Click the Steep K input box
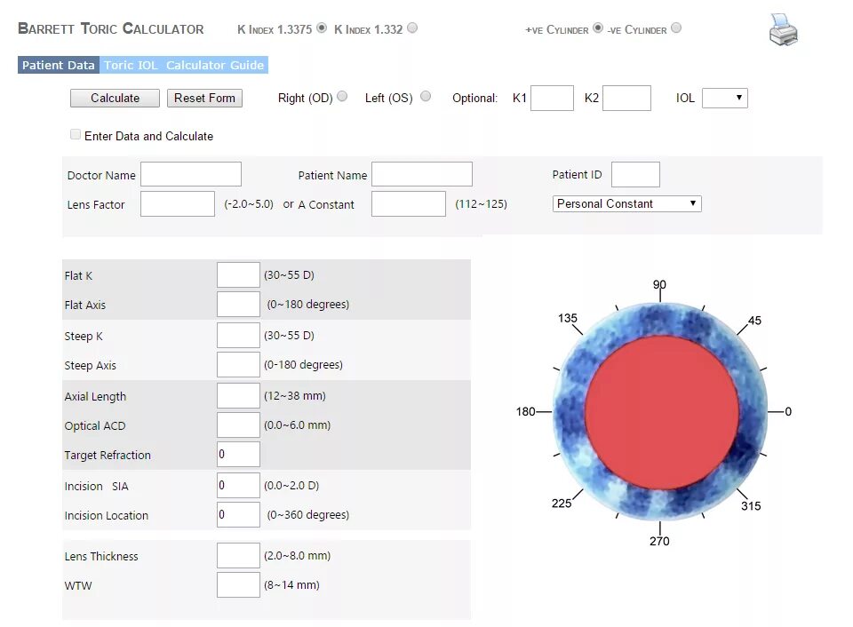The height and width of the screenshot is (627, 853). 238,335
